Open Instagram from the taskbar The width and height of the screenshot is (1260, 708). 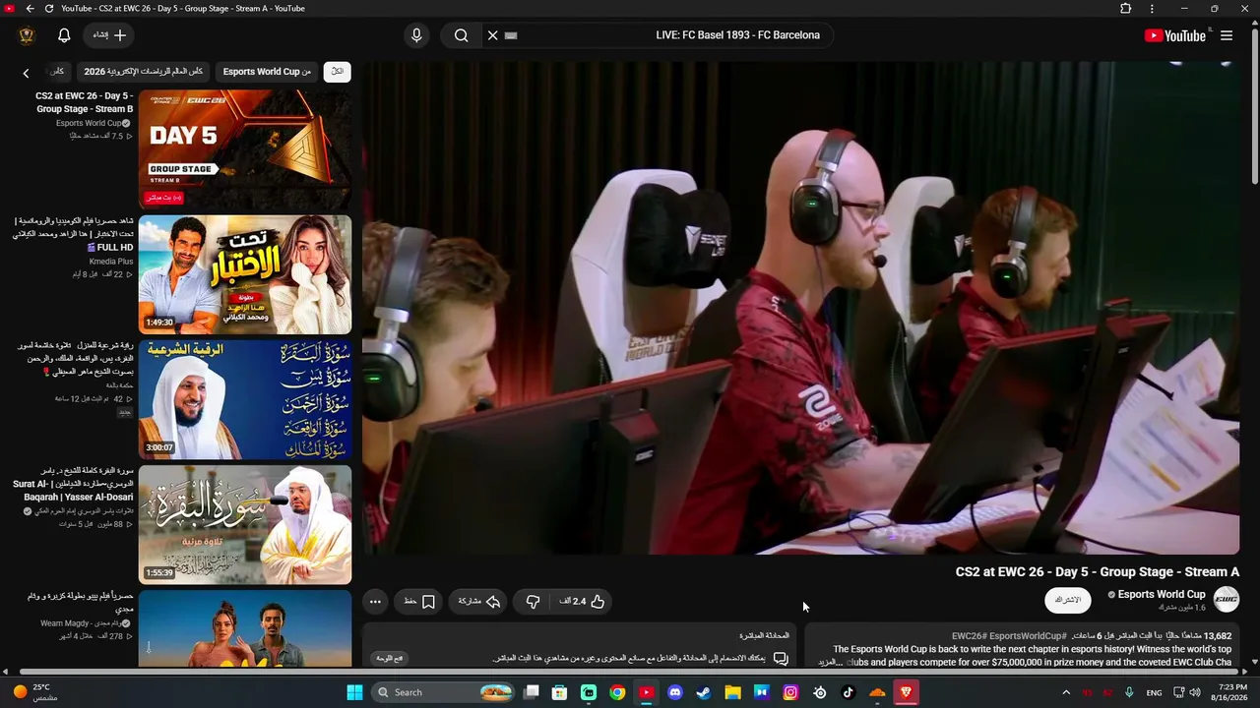pyautogui.click(x=790, y=692)
